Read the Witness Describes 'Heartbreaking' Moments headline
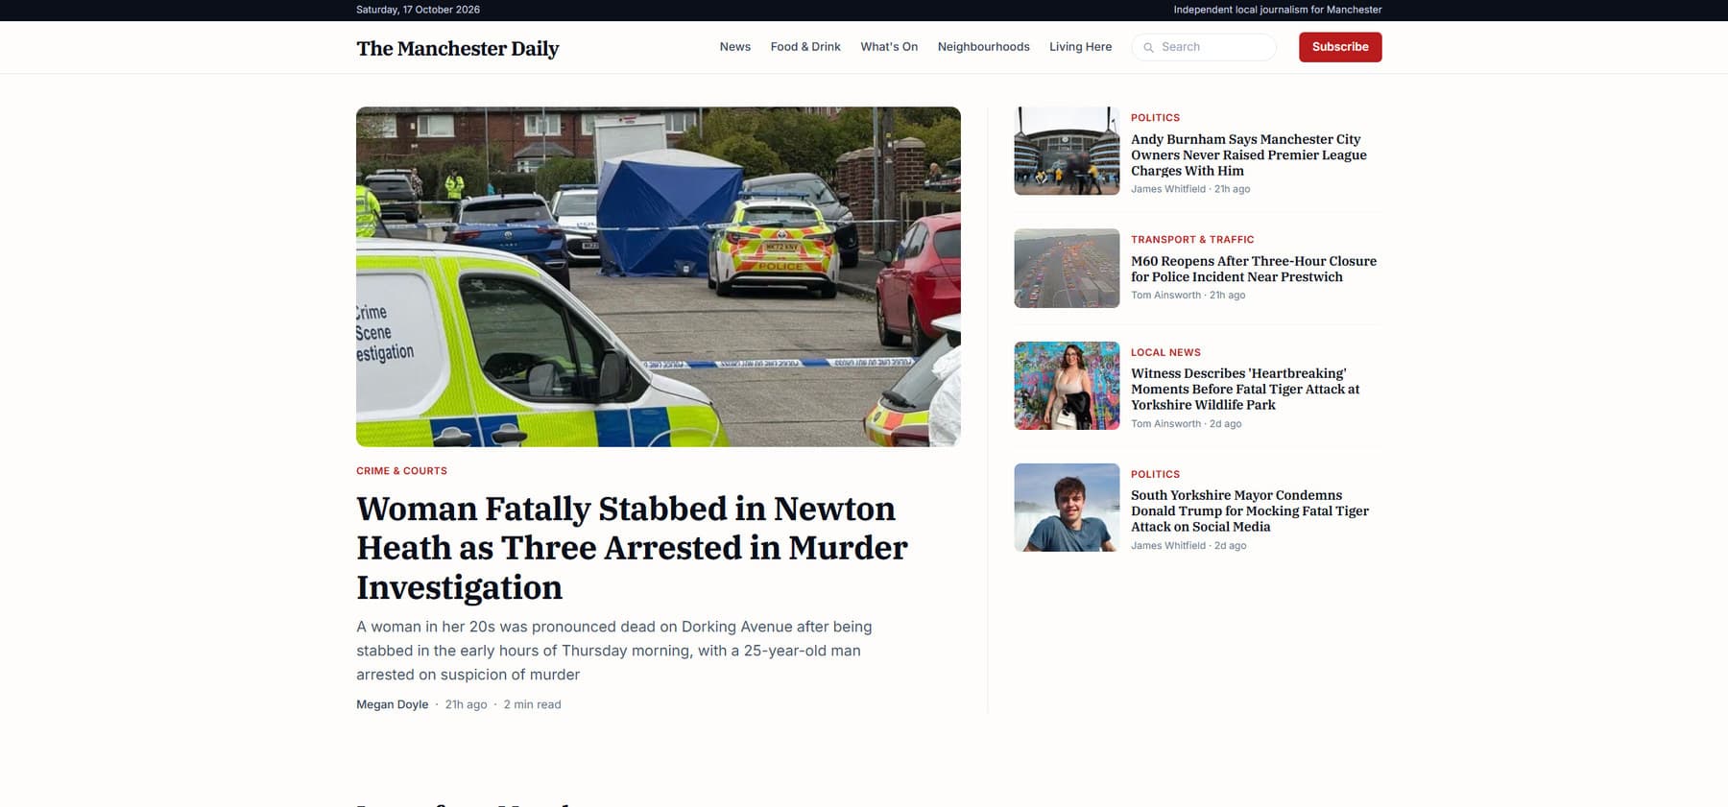This screenshot has width=1728, height=807. coord(1245,390)
